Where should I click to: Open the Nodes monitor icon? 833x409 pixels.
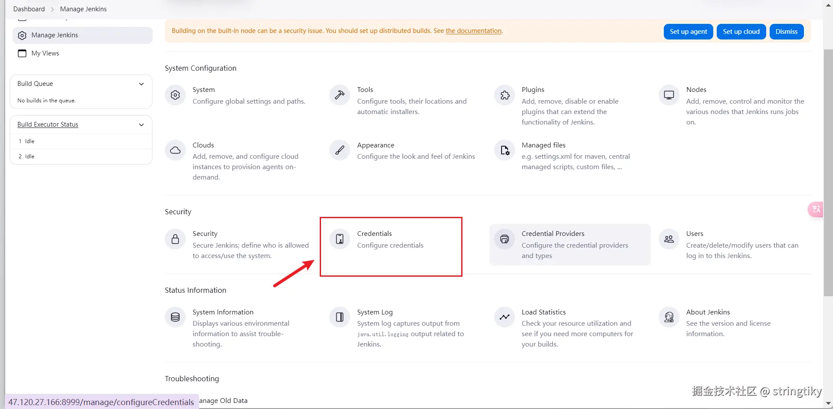[669, 95]
